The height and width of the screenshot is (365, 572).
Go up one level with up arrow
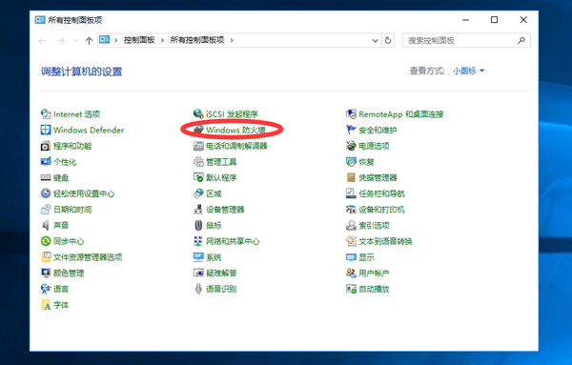(89, 40)
